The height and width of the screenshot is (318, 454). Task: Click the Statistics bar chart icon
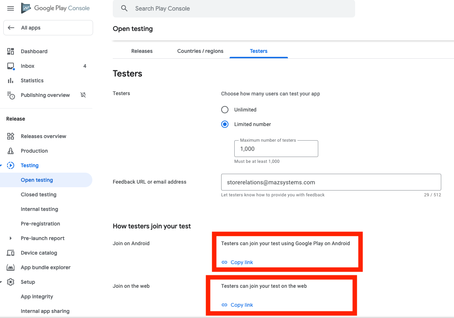click(11, 81)
